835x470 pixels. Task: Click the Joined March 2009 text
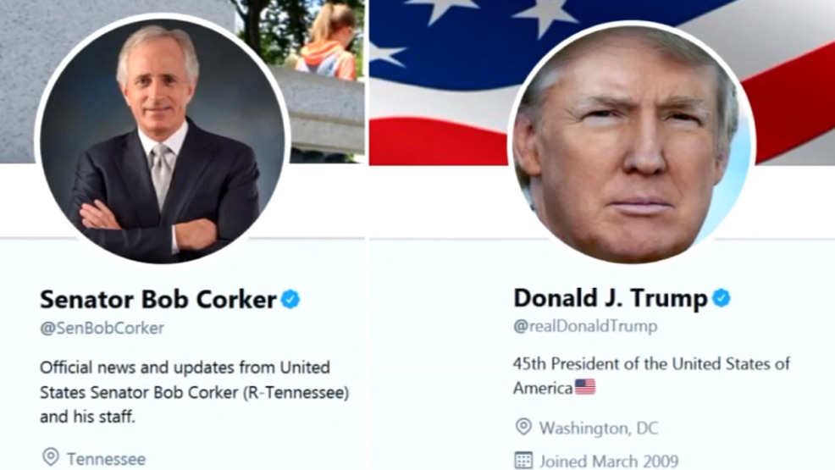(x=609, y=462)
